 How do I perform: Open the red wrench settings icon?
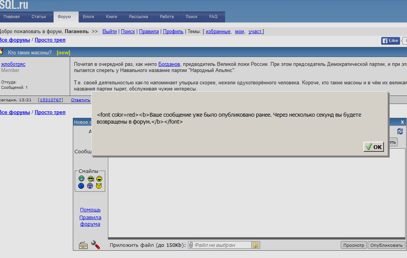pos(95,245)
